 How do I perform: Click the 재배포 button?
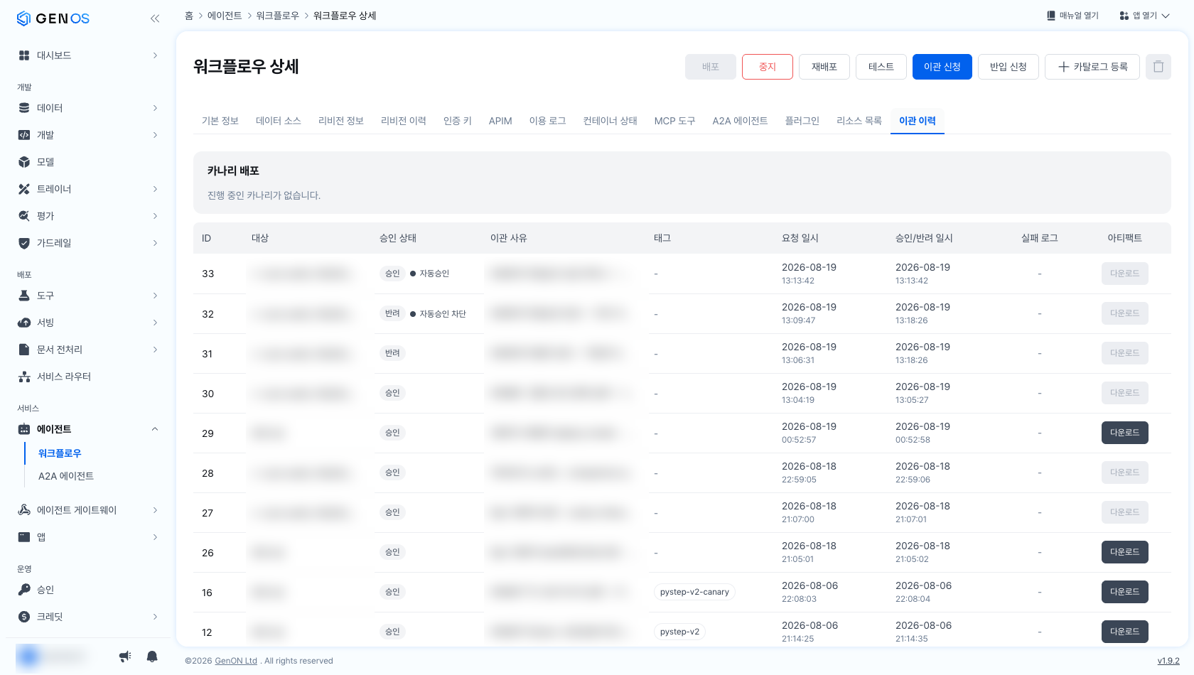click(824, 67)
